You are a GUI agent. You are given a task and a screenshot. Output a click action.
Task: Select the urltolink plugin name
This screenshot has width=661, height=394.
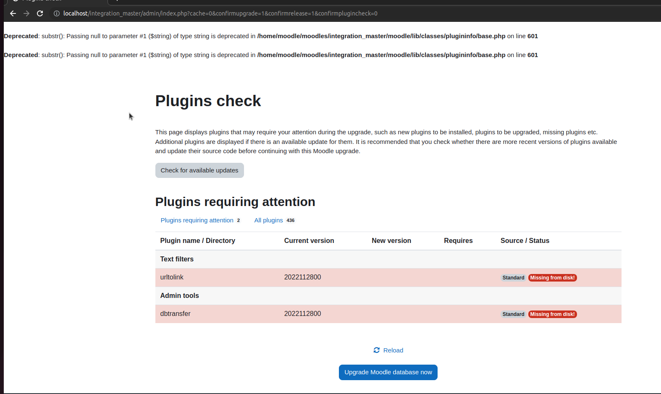click(172, 277)
